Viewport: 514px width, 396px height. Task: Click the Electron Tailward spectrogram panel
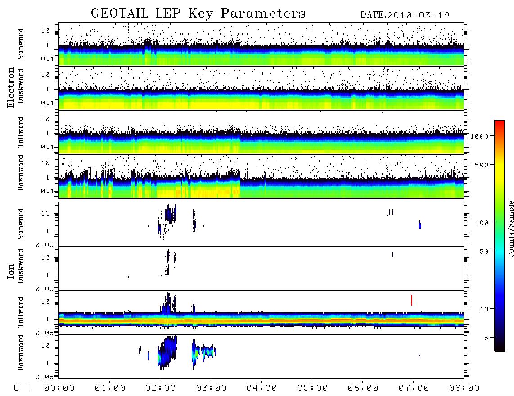coord(261,132)
